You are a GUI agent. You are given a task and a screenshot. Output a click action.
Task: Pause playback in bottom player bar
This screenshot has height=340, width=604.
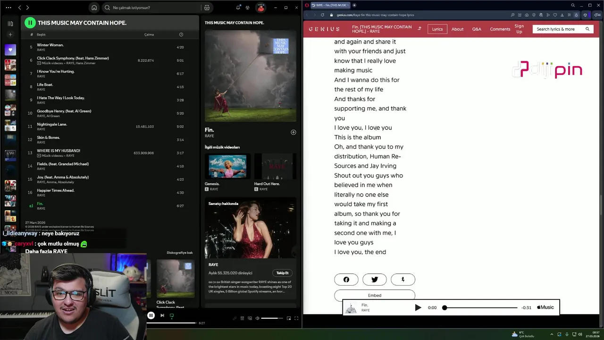click(x=151, y=315)
